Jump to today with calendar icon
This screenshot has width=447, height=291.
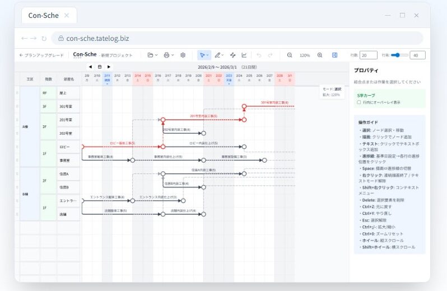(100, 67)
